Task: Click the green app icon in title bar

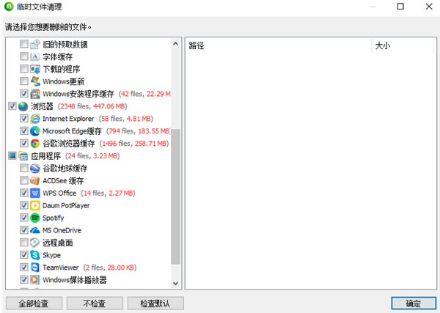Action: pyautogui.click(x=9, y=7)
